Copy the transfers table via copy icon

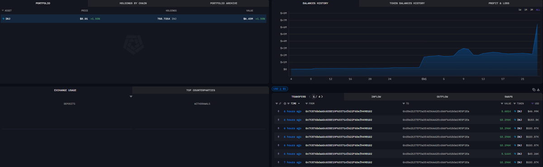tap(534, 90)
